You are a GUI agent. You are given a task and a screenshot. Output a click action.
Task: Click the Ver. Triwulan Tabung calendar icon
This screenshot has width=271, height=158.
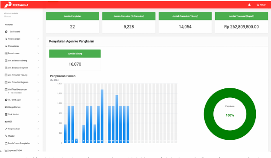coord(6,75)
